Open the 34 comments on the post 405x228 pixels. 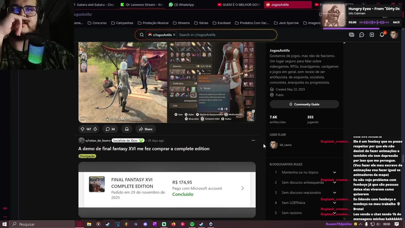click(110, 129)
